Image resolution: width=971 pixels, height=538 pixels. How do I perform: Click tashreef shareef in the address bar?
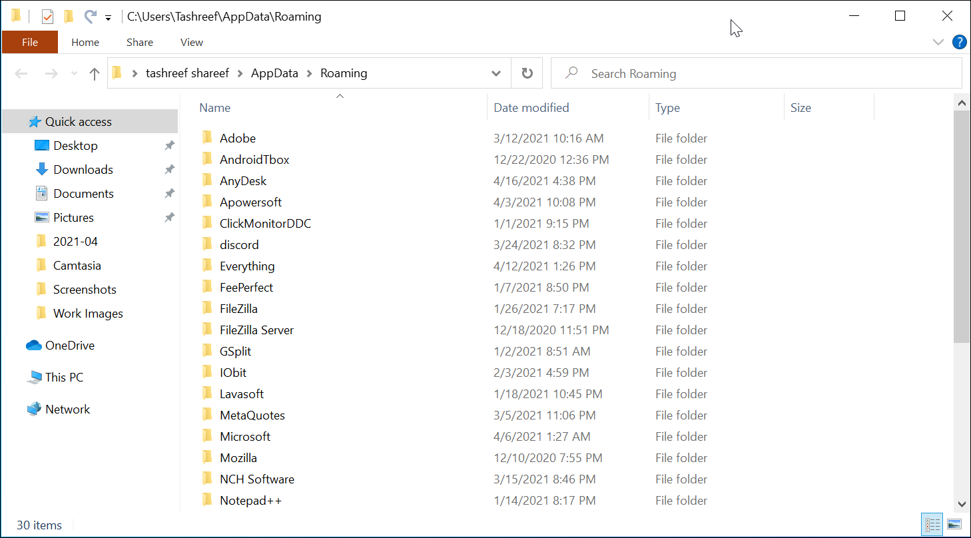pos(187,73)
